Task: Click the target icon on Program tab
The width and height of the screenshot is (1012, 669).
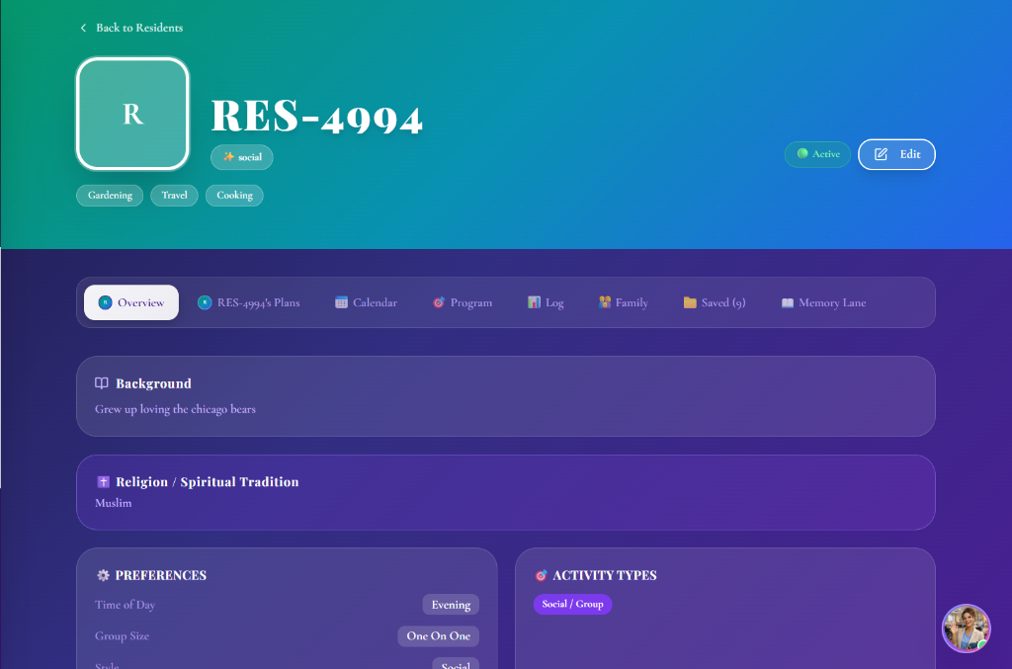Action: pyautogui.click(x=439, y=302)
